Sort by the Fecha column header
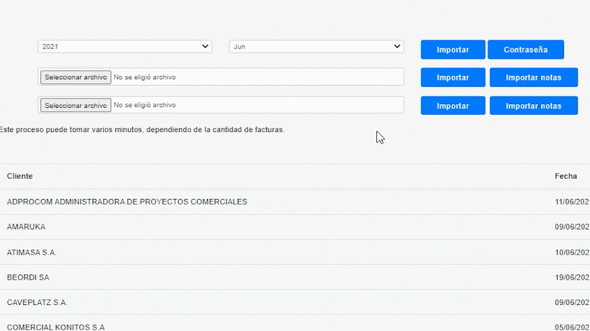 click(x=566, y=177)
